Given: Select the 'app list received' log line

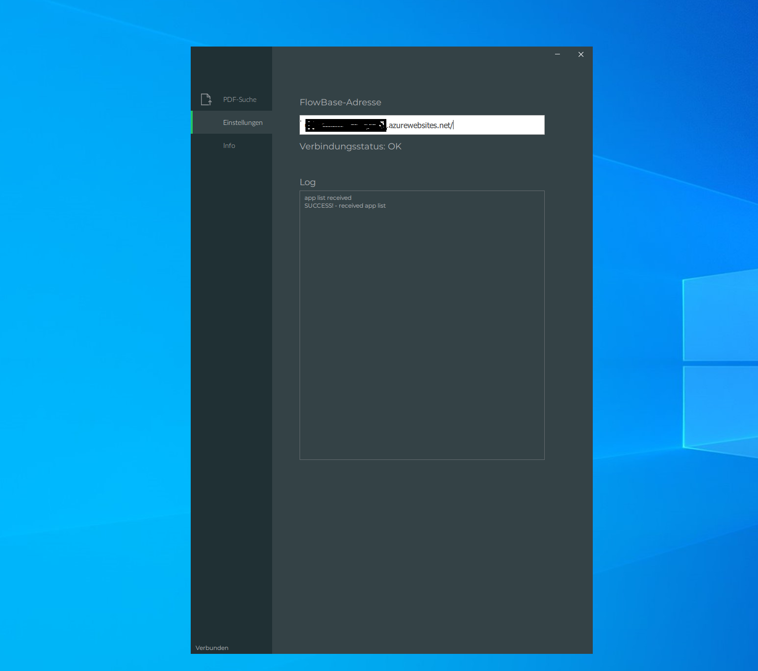Looking at the screenshot, I should [328, 198].
